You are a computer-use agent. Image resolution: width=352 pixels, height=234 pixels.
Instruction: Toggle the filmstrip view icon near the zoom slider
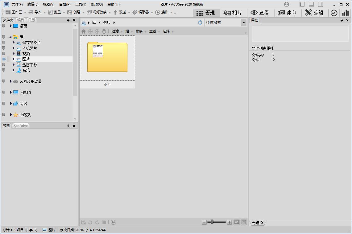coord(236,222)
